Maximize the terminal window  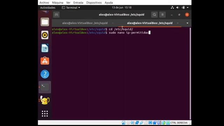pos(179,15)
